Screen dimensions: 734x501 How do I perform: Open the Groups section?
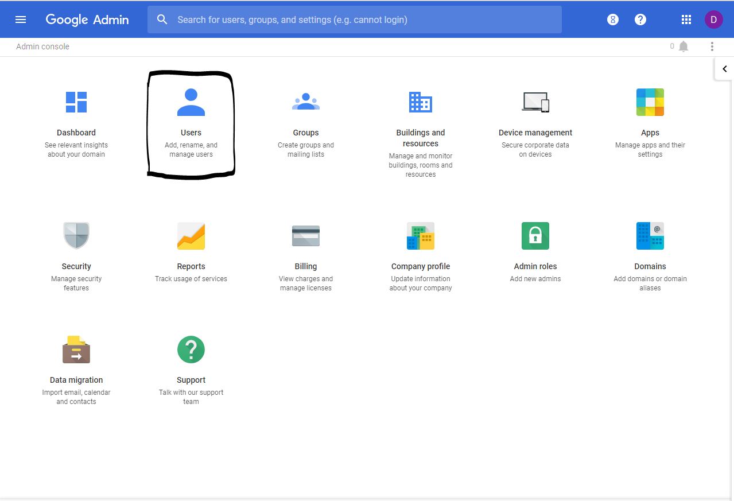(306, 121)
